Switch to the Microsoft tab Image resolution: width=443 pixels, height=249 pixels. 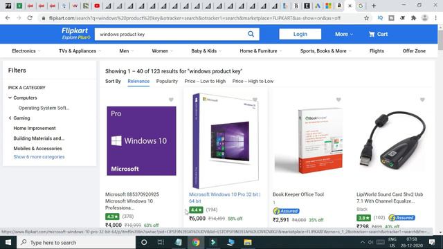pyautogui.click(x=328, y=6)
